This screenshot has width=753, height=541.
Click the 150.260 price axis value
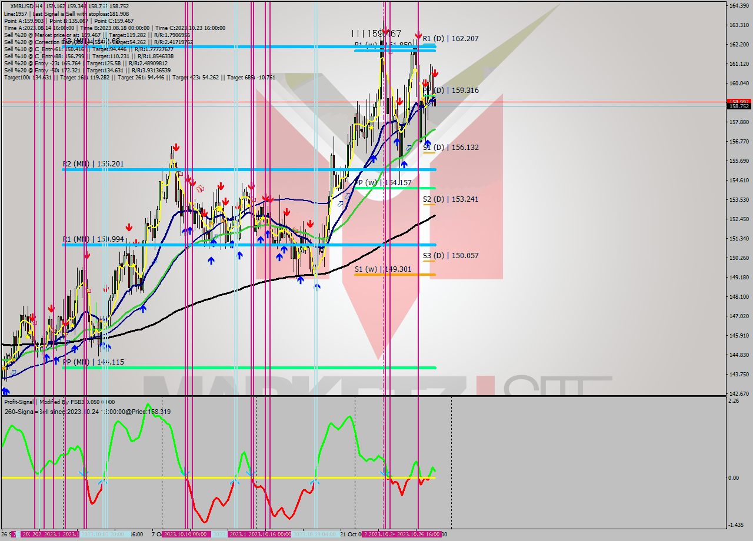(x=739, y=258)
